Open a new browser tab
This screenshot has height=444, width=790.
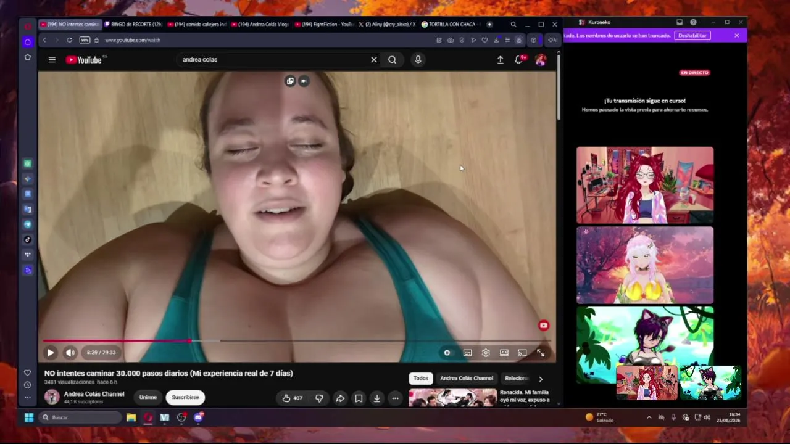click(489, 25)
